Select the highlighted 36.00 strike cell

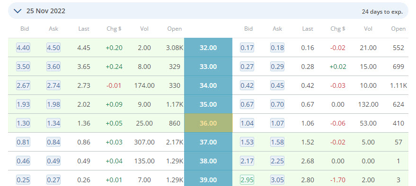[208, 123]
